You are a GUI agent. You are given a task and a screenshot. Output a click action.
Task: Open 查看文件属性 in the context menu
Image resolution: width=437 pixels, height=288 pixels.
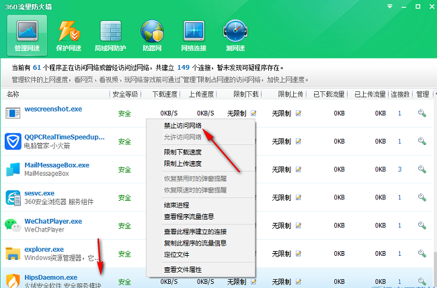click(182, 269)
